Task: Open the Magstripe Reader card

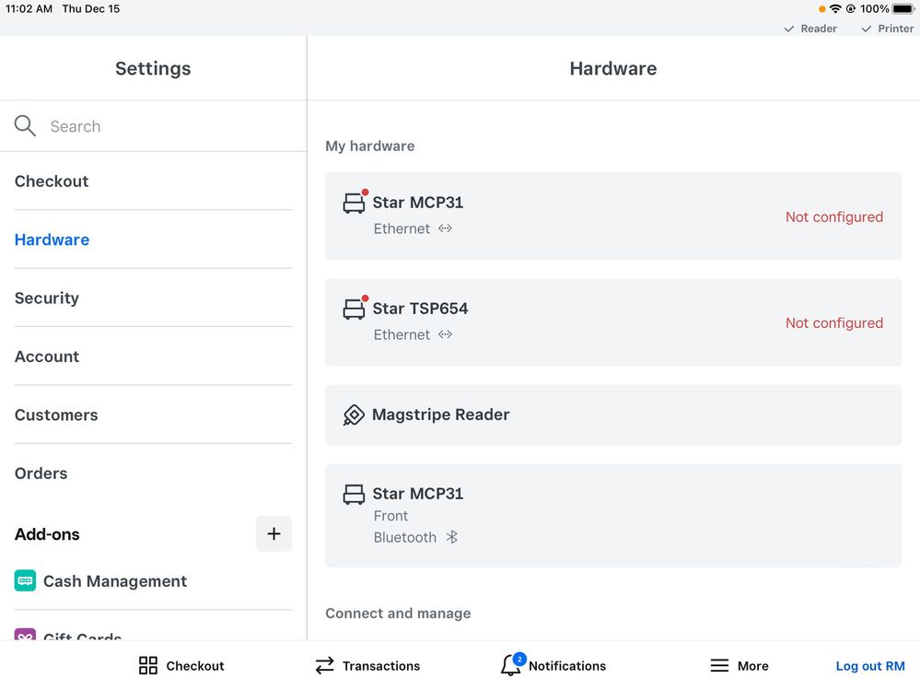Action: [613, 415]
